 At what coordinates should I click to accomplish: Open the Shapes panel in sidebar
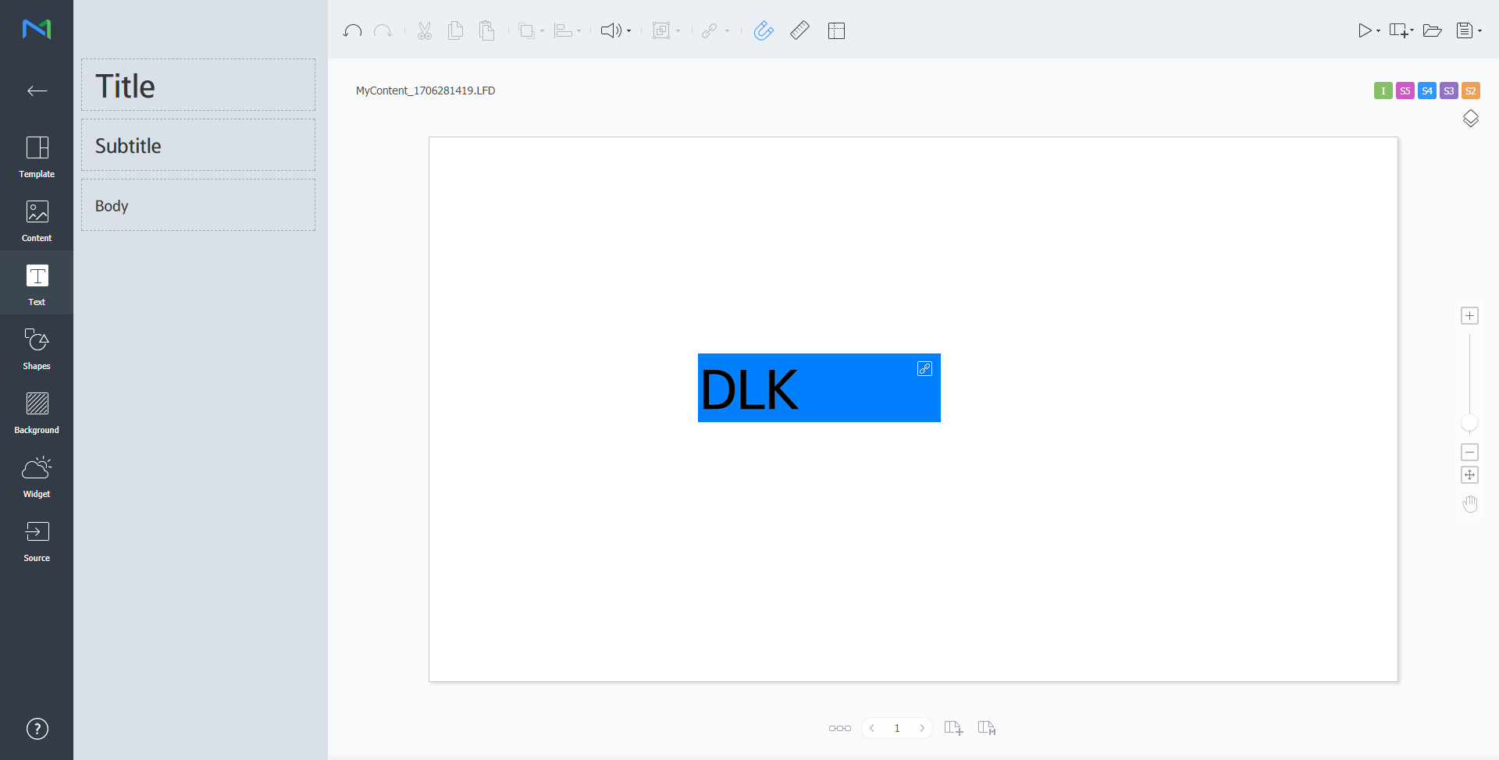tap(37, 348)
